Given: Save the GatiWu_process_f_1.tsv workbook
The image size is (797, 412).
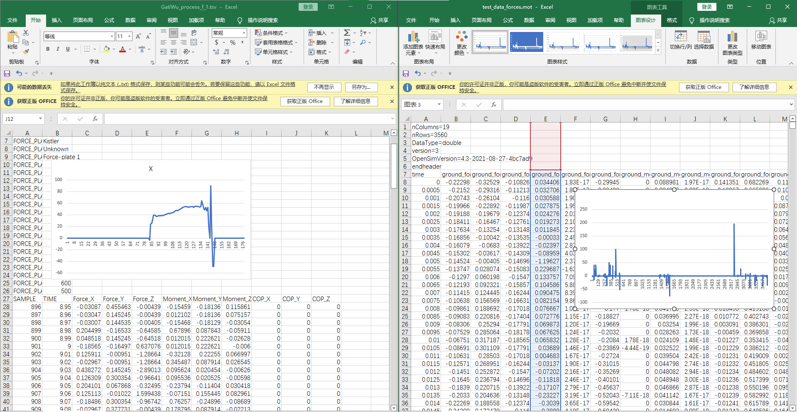Looking at the screenshot, I should click(x=7, y=74).
